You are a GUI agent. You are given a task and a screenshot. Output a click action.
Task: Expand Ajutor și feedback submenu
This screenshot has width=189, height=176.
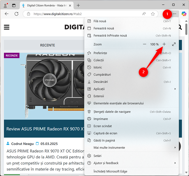point(131,163)
